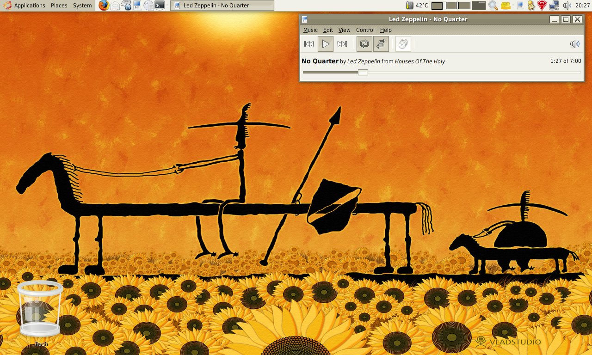Skip to previous track in Rhythmbox
The height and width of the screenshot is (355, 592).
pos(309,44)
